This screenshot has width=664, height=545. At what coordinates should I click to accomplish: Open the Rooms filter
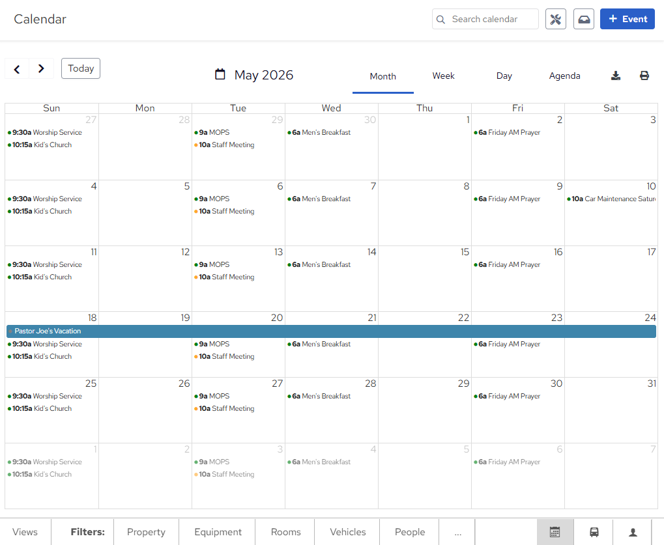point(284,532)
